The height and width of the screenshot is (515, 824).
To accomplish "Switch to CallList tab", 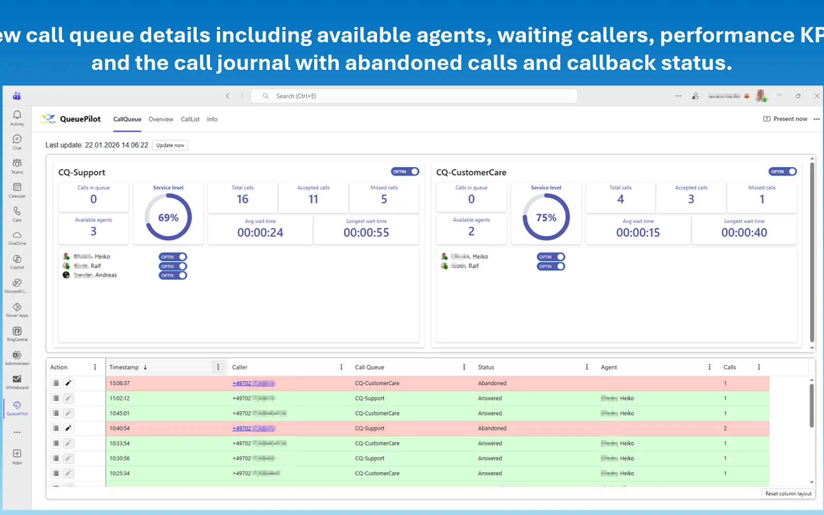I will [190, 119].
